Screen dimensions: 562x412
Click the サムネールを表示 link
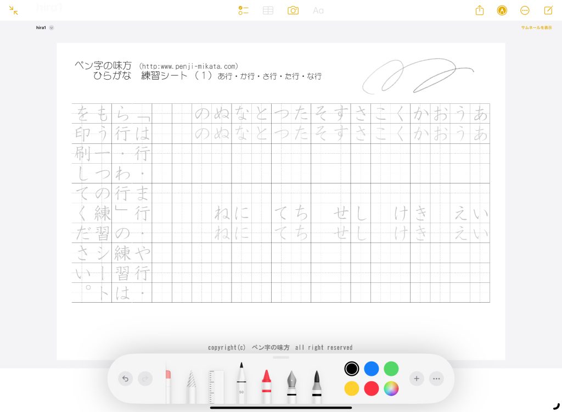tap(536, 27)
